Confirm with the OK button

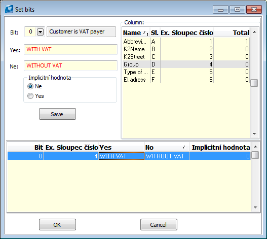click(x=57, y=224)
